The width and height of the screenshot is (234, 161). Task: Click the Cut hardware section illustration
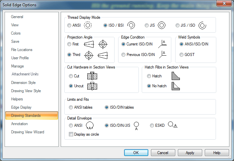click(92, 76)
